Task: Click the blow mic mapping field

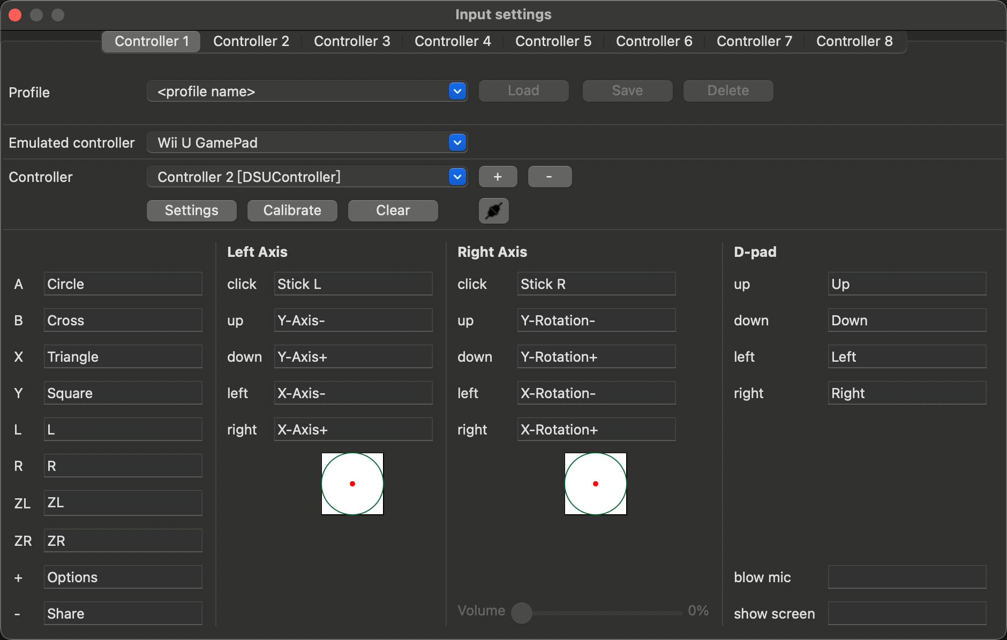Action: [x=906, y=577]
